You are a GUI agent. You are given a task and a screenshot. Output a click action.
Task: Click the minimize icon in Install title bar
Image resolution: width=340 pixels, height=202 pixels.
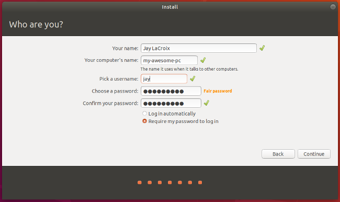[x=333, y=7]
